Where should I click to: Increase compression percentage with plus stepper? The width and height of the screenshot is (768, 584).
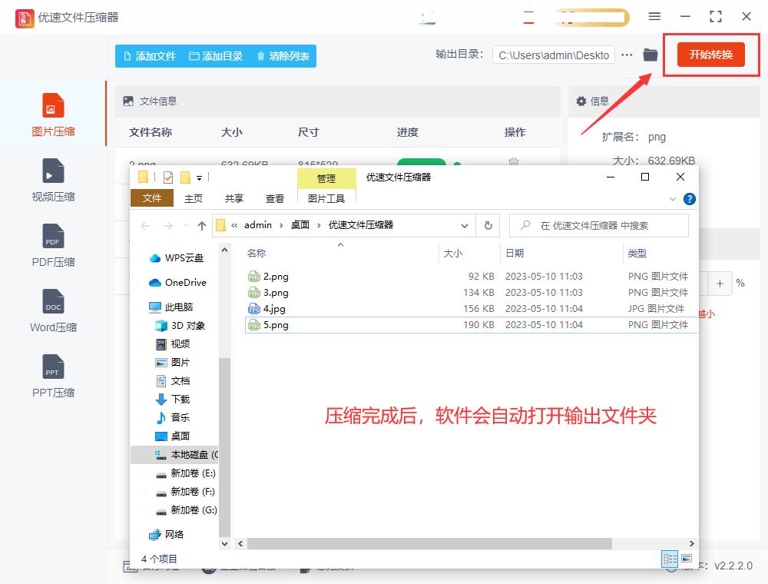(720, 284)
